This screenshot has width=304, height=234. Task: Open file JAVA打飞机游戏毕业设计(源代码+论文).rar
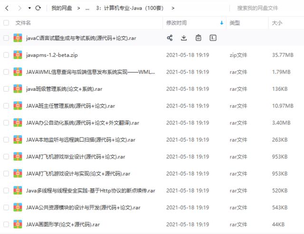point(76,156)
